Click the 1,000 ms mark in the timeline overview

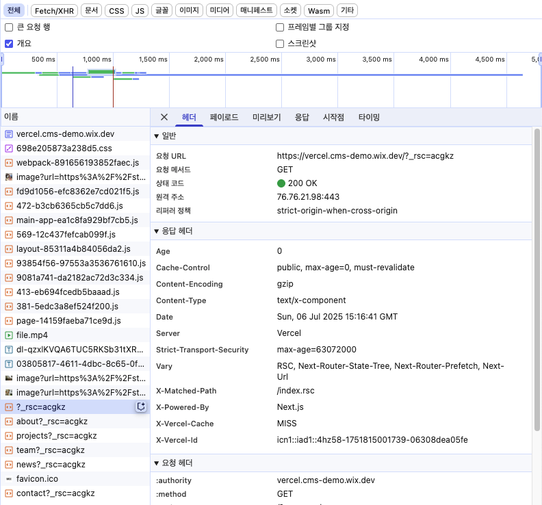pyautogui.click(x=97, y=60)
